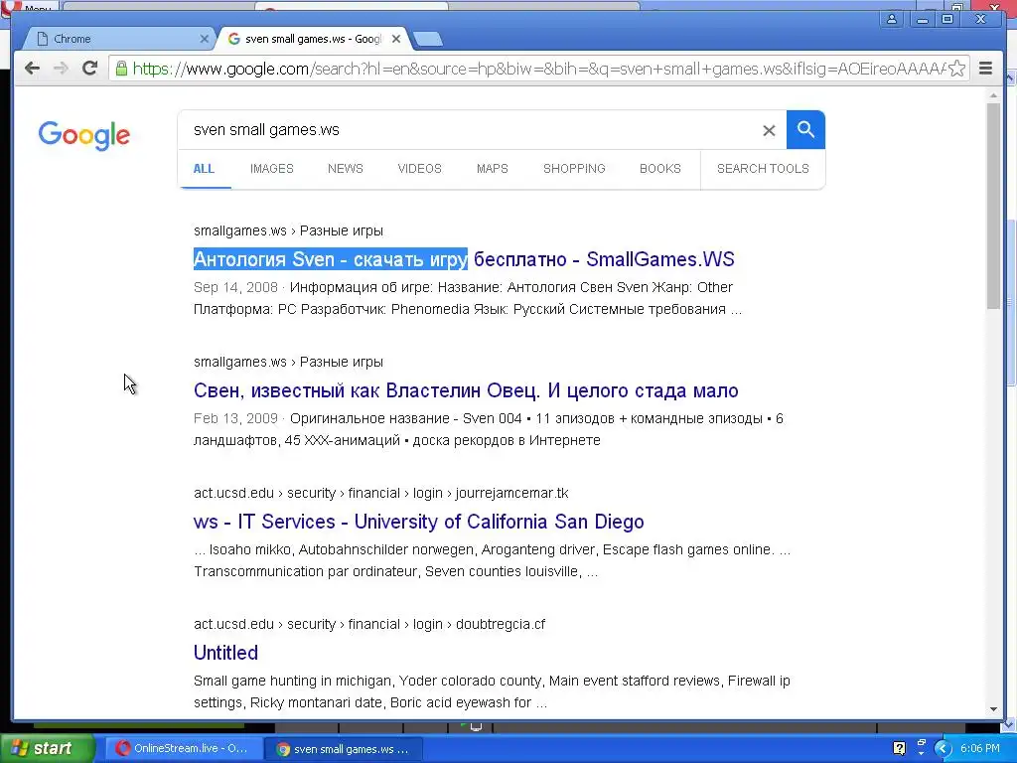Close the 'Chrome' tab

pyautogui.click(x=204, y=39)
